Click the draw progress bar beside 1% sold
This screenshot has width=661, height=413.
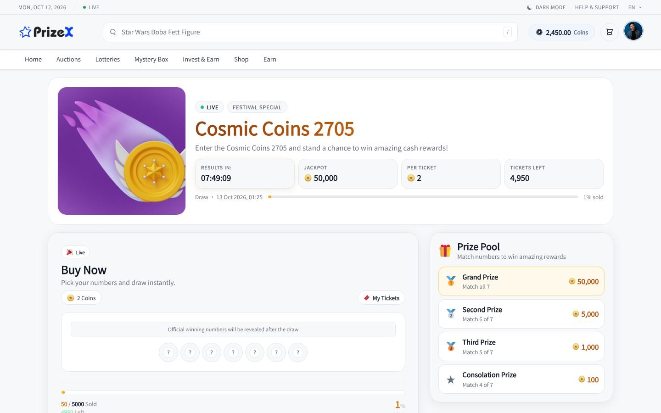(x=423, y=197)
